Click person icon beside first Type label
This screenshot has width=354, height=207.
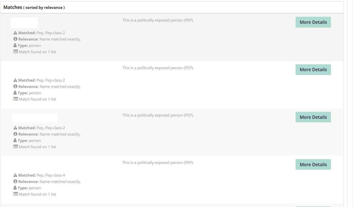pyautogui.click(x=15, y=45)
